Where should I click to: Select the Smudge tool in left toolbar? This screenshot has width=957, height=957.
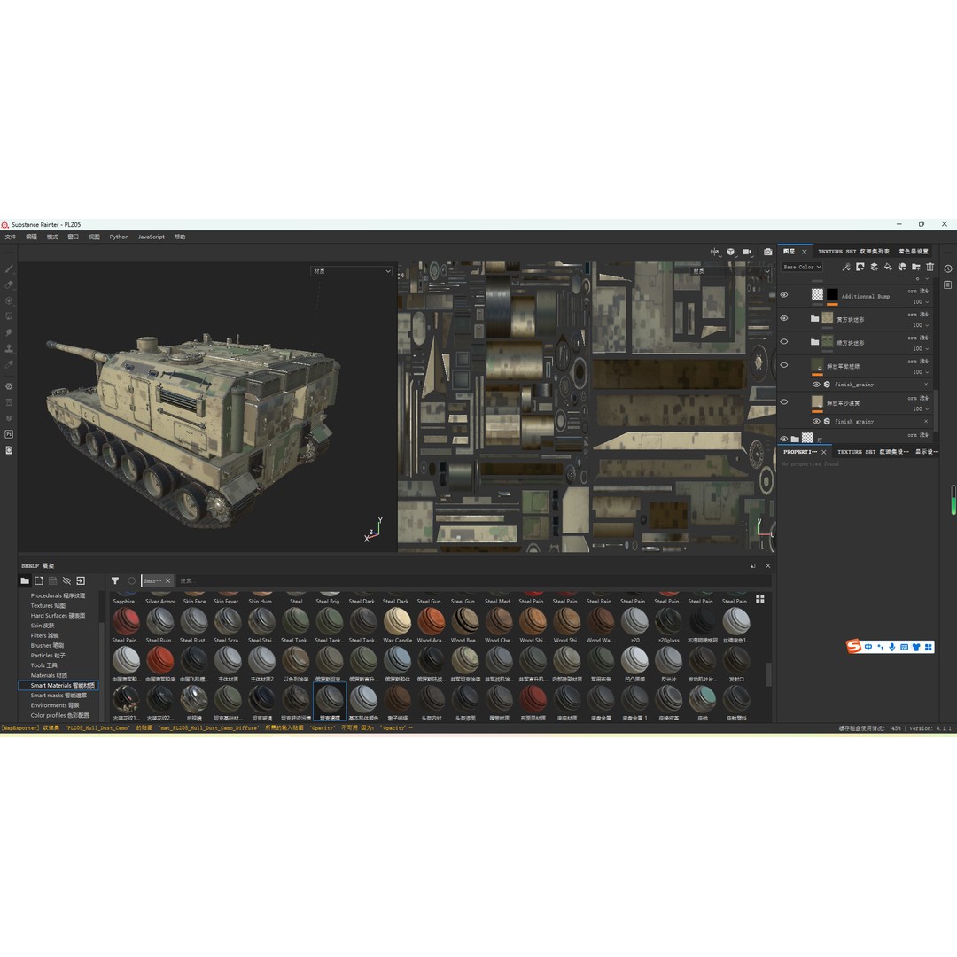click(x=9, y=332)
